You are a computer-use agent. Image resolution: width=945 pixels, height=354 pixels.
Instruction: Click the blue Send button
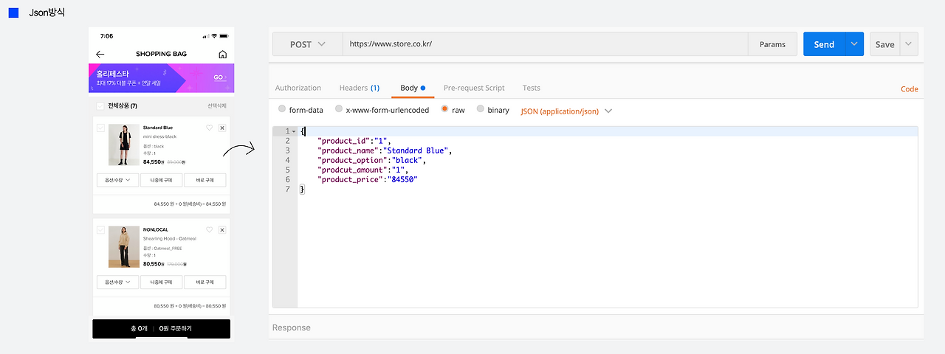[x=824, y=44]
